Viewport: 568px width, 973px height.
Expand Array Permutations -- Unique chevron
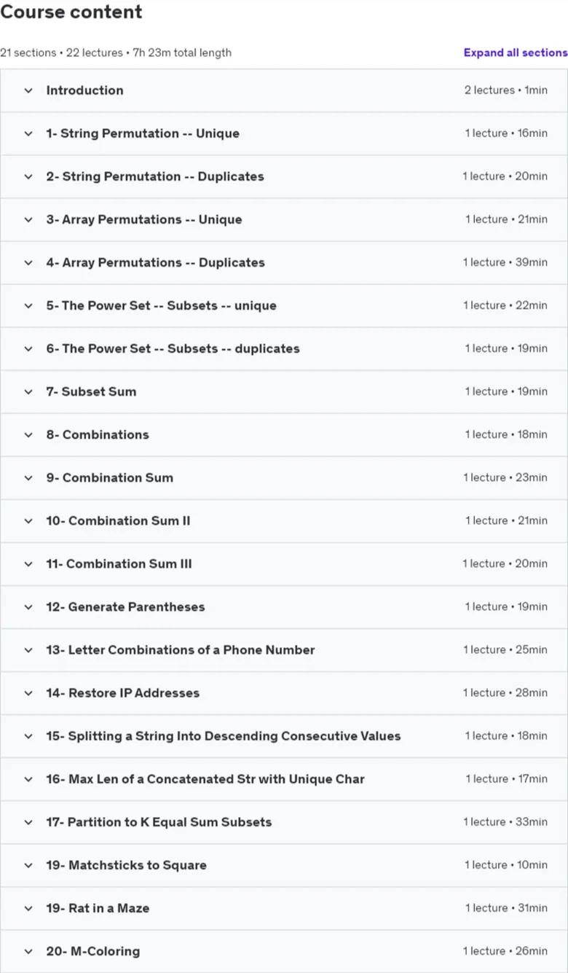coord(28,219)
